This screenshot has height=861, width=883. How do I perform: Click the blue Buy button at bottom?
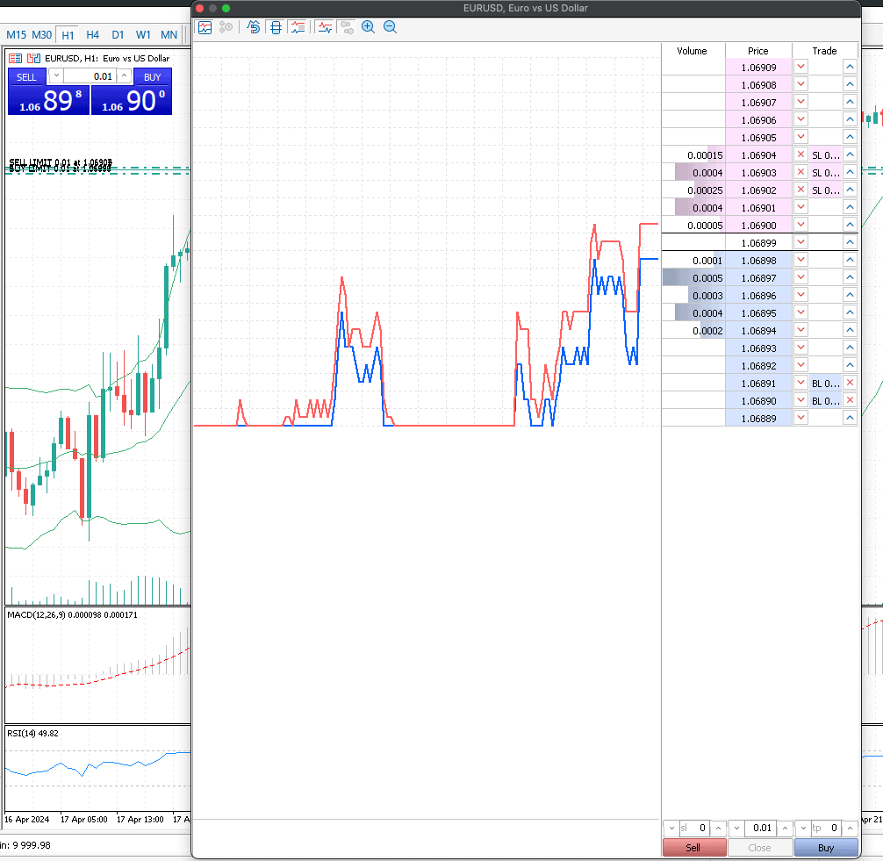(826, 848)
